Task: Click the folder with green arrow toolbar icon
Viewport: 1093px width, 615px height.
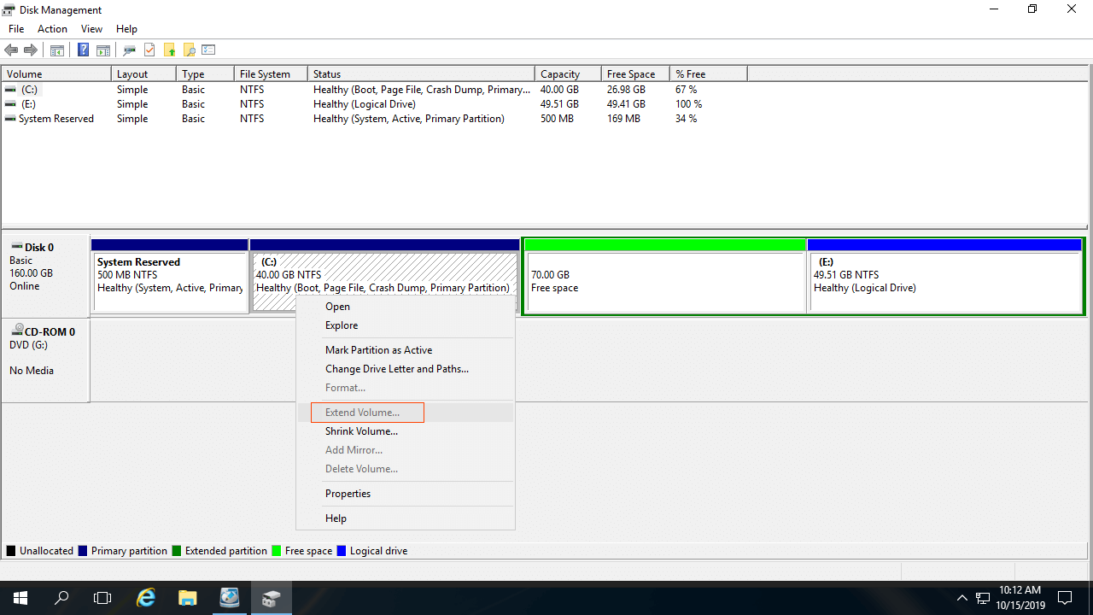Action: 170,50
